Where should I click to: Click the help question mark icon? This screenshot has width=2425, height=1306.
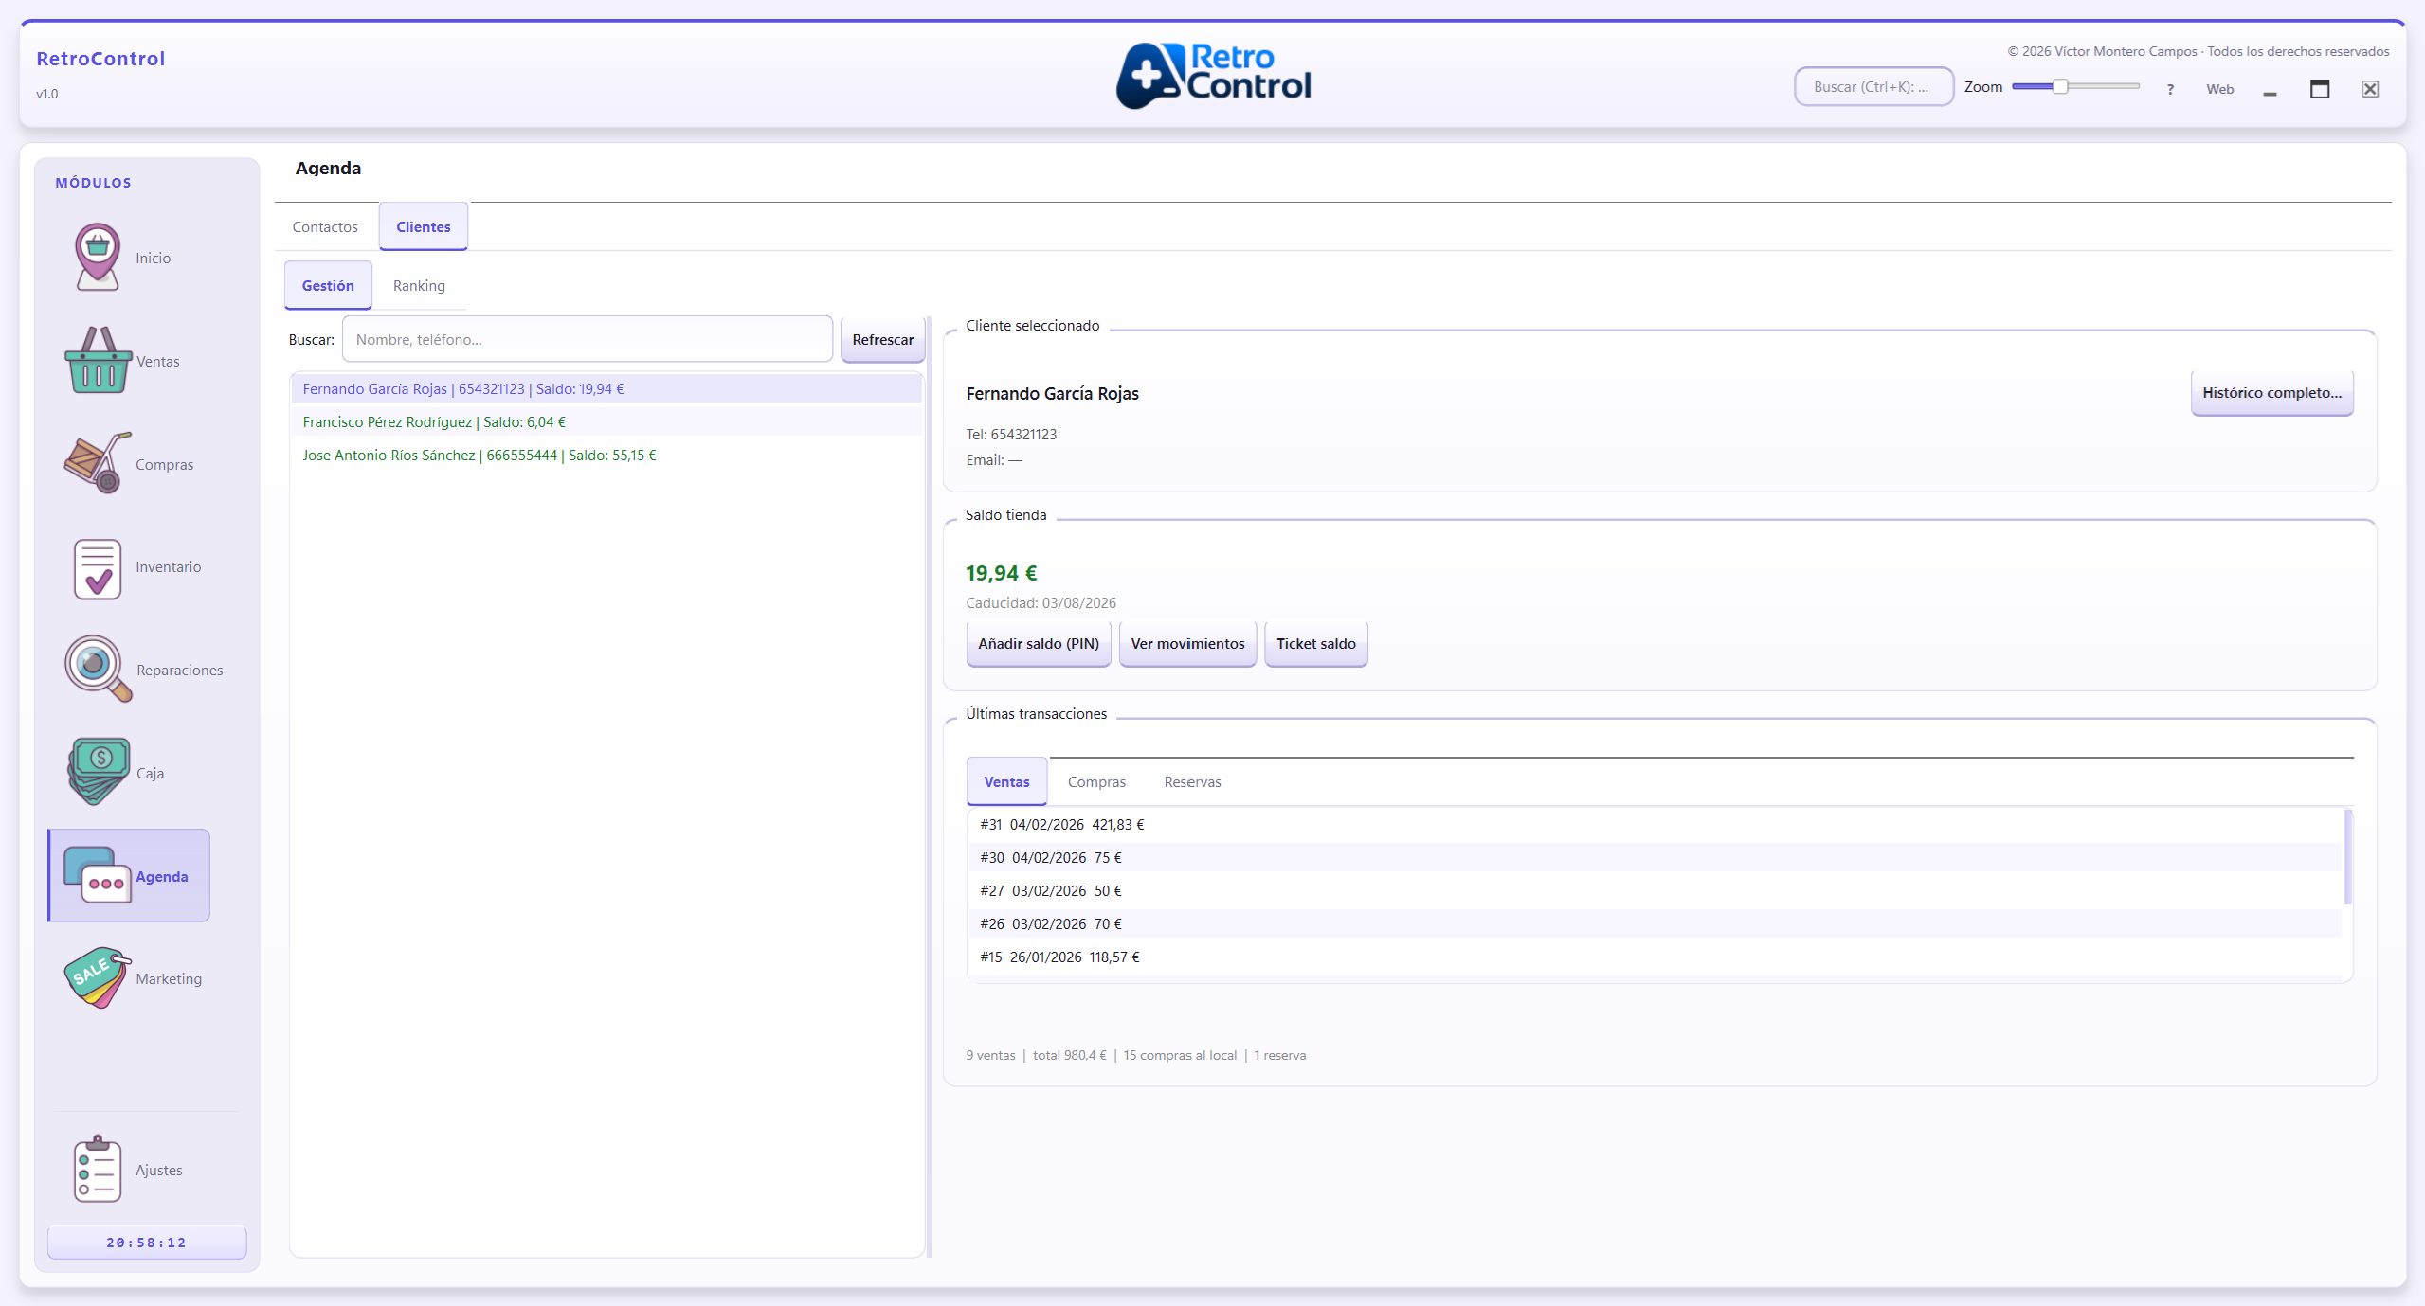[x=2170, y=89]
